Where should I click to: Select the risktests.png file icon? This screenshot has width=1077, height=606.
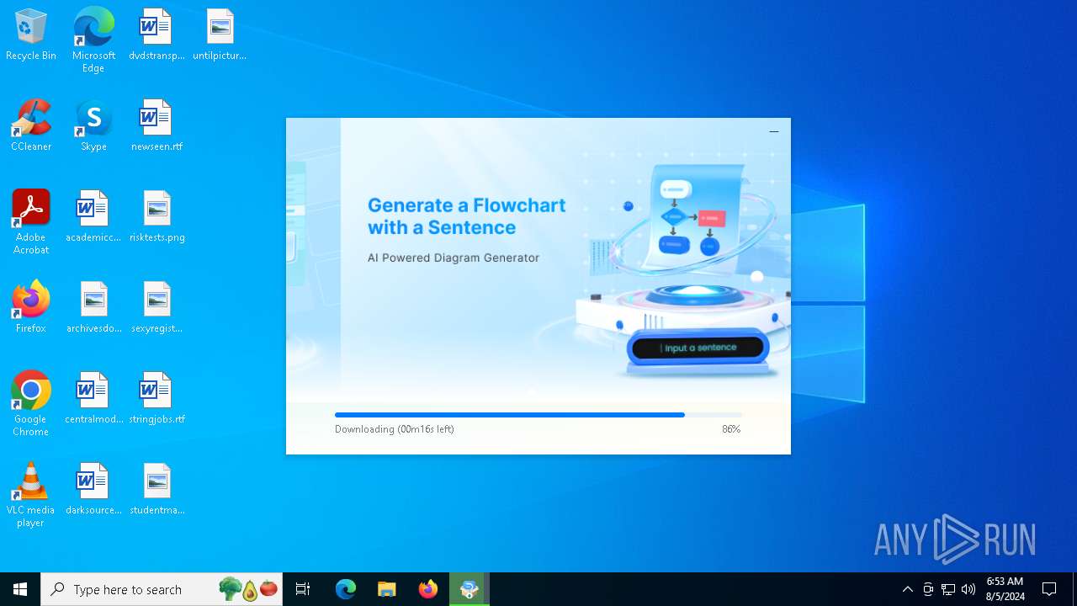[157, 217]
